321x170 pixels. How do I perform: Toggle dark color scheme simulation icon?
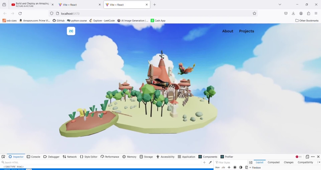point(241,167)
